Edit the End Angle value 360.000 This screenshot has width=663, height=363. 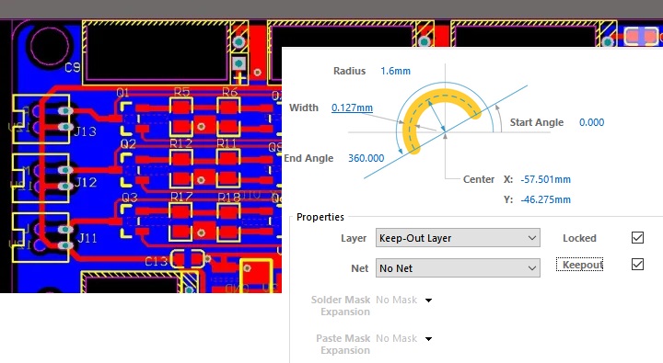pos(366,158)
